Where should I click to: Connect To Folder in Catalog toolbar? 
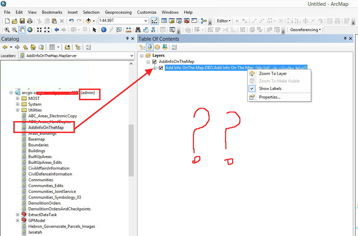pos(67,47)
